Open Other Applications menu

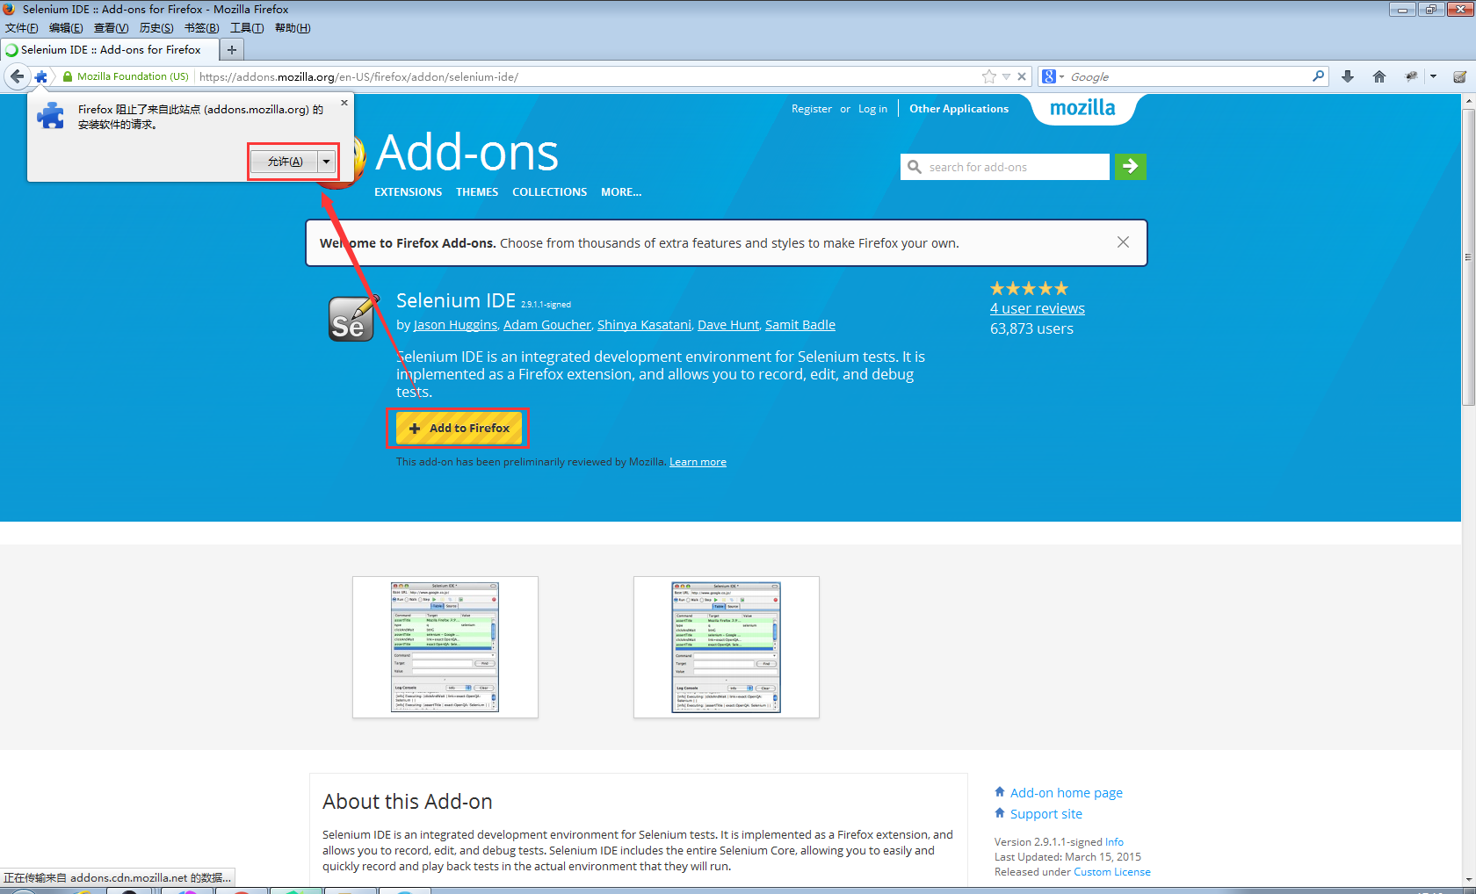click(959, 109)
